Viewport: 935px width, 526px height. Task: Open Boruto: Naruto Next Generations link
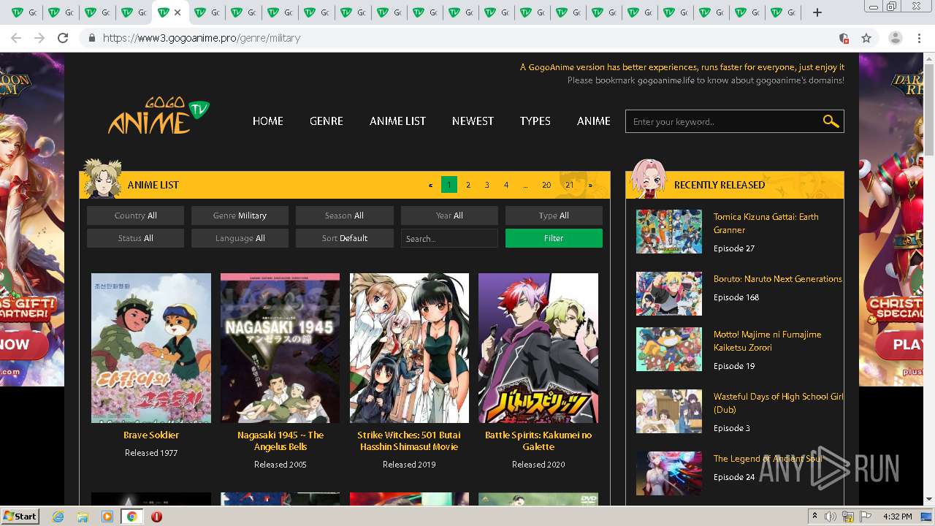point(777,279)
